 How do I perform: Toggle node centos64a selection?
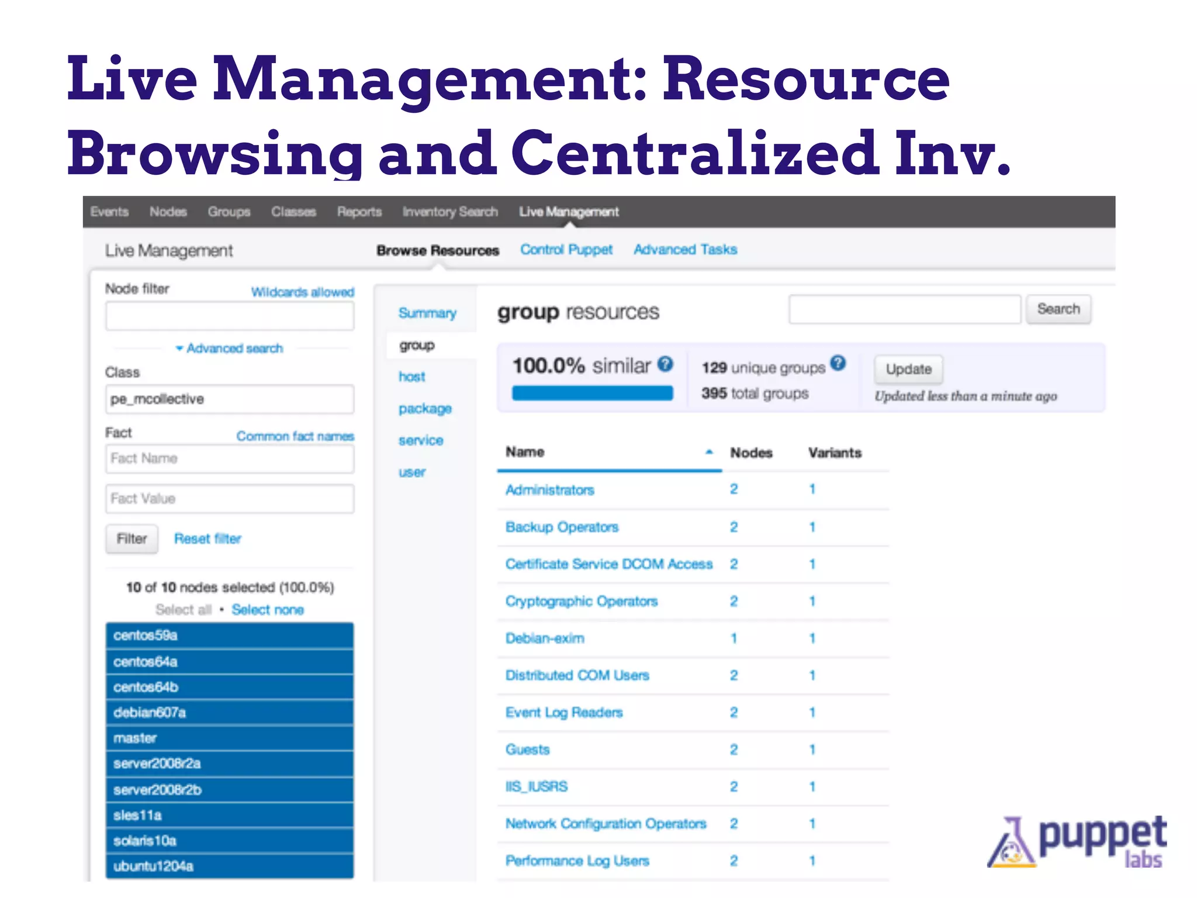click(230, 662)
